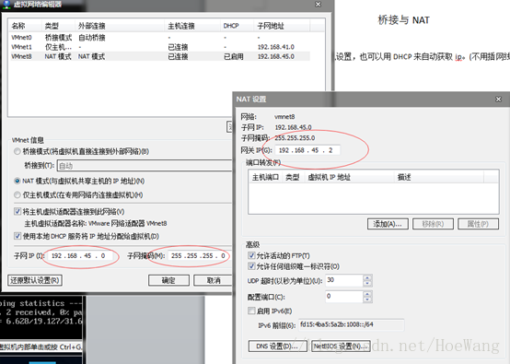Click the 属性(P) button
Screen dimensions: 510x364
click(x=478, y=224)
